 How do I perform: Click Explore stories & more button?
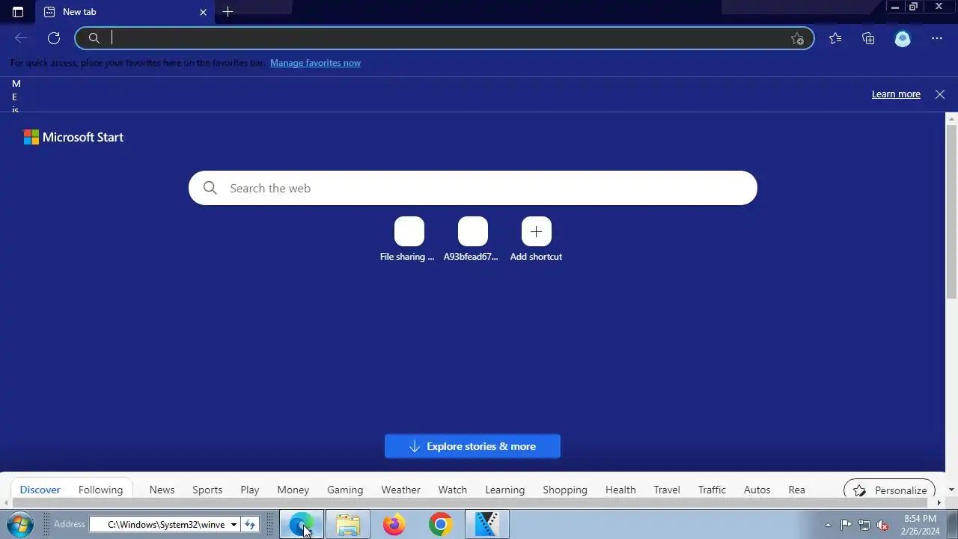(x=472, y=446)
